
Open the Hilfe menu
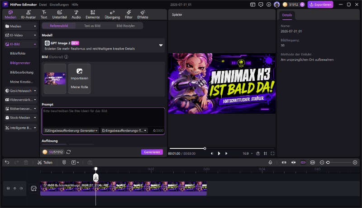75,5
